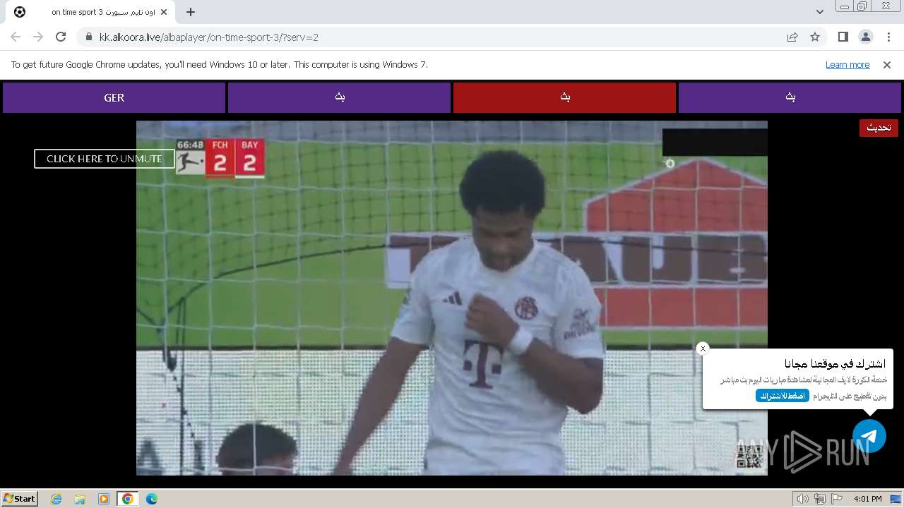Screen dimensions: 904x508
Task: Click the blue اضغط للاشتراك button
Action: pyautogui.click(x=783, y=396)
